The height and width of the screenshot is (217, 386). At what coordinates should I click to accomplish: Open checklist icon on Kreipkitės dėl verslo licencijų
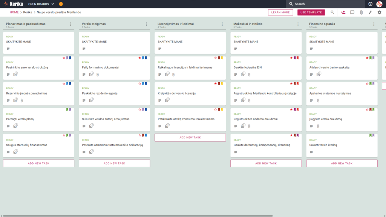[167, 100]
